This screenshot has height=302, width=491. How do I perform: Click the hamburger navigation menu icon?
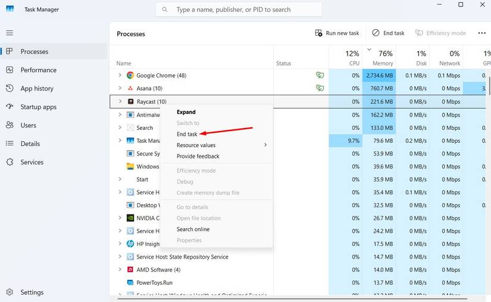coord(10,33)
